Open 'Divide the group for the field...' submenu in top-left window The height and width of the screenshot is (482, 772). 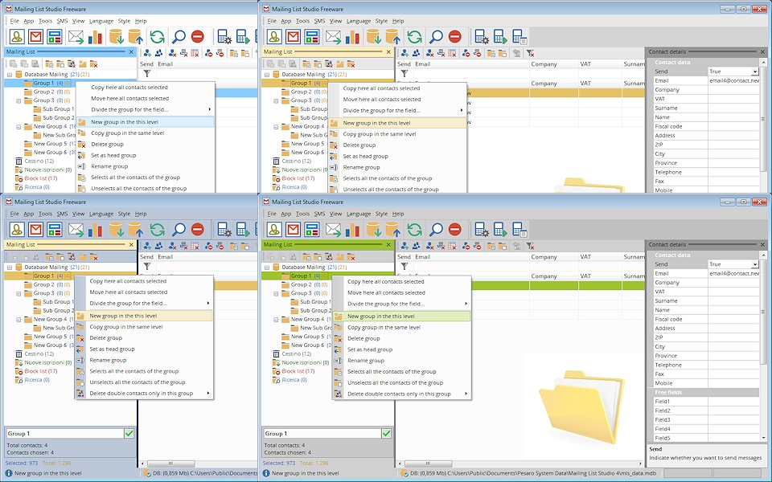pos(146,110)
